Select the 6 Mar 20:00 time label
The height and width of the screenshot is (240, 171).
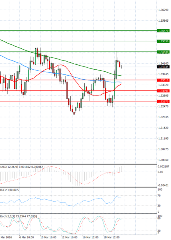click(27, 237)
